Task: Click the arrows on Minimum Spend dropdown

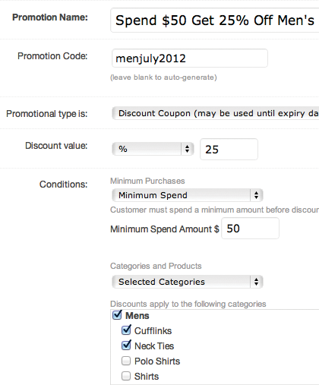Action: [x=256, y=195]
